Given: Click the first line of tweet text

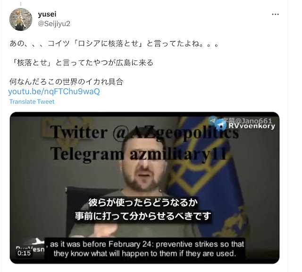Looking at the screenshot, I should tap(114, 44).
